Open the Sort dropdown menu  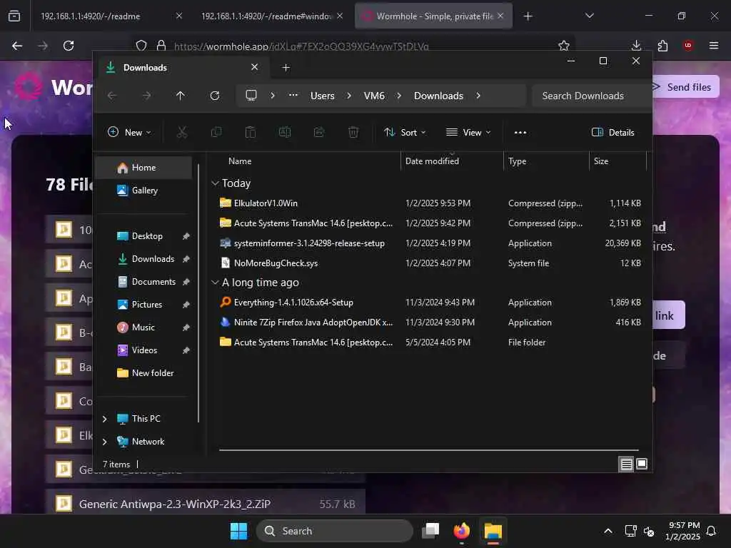point(405,132)
